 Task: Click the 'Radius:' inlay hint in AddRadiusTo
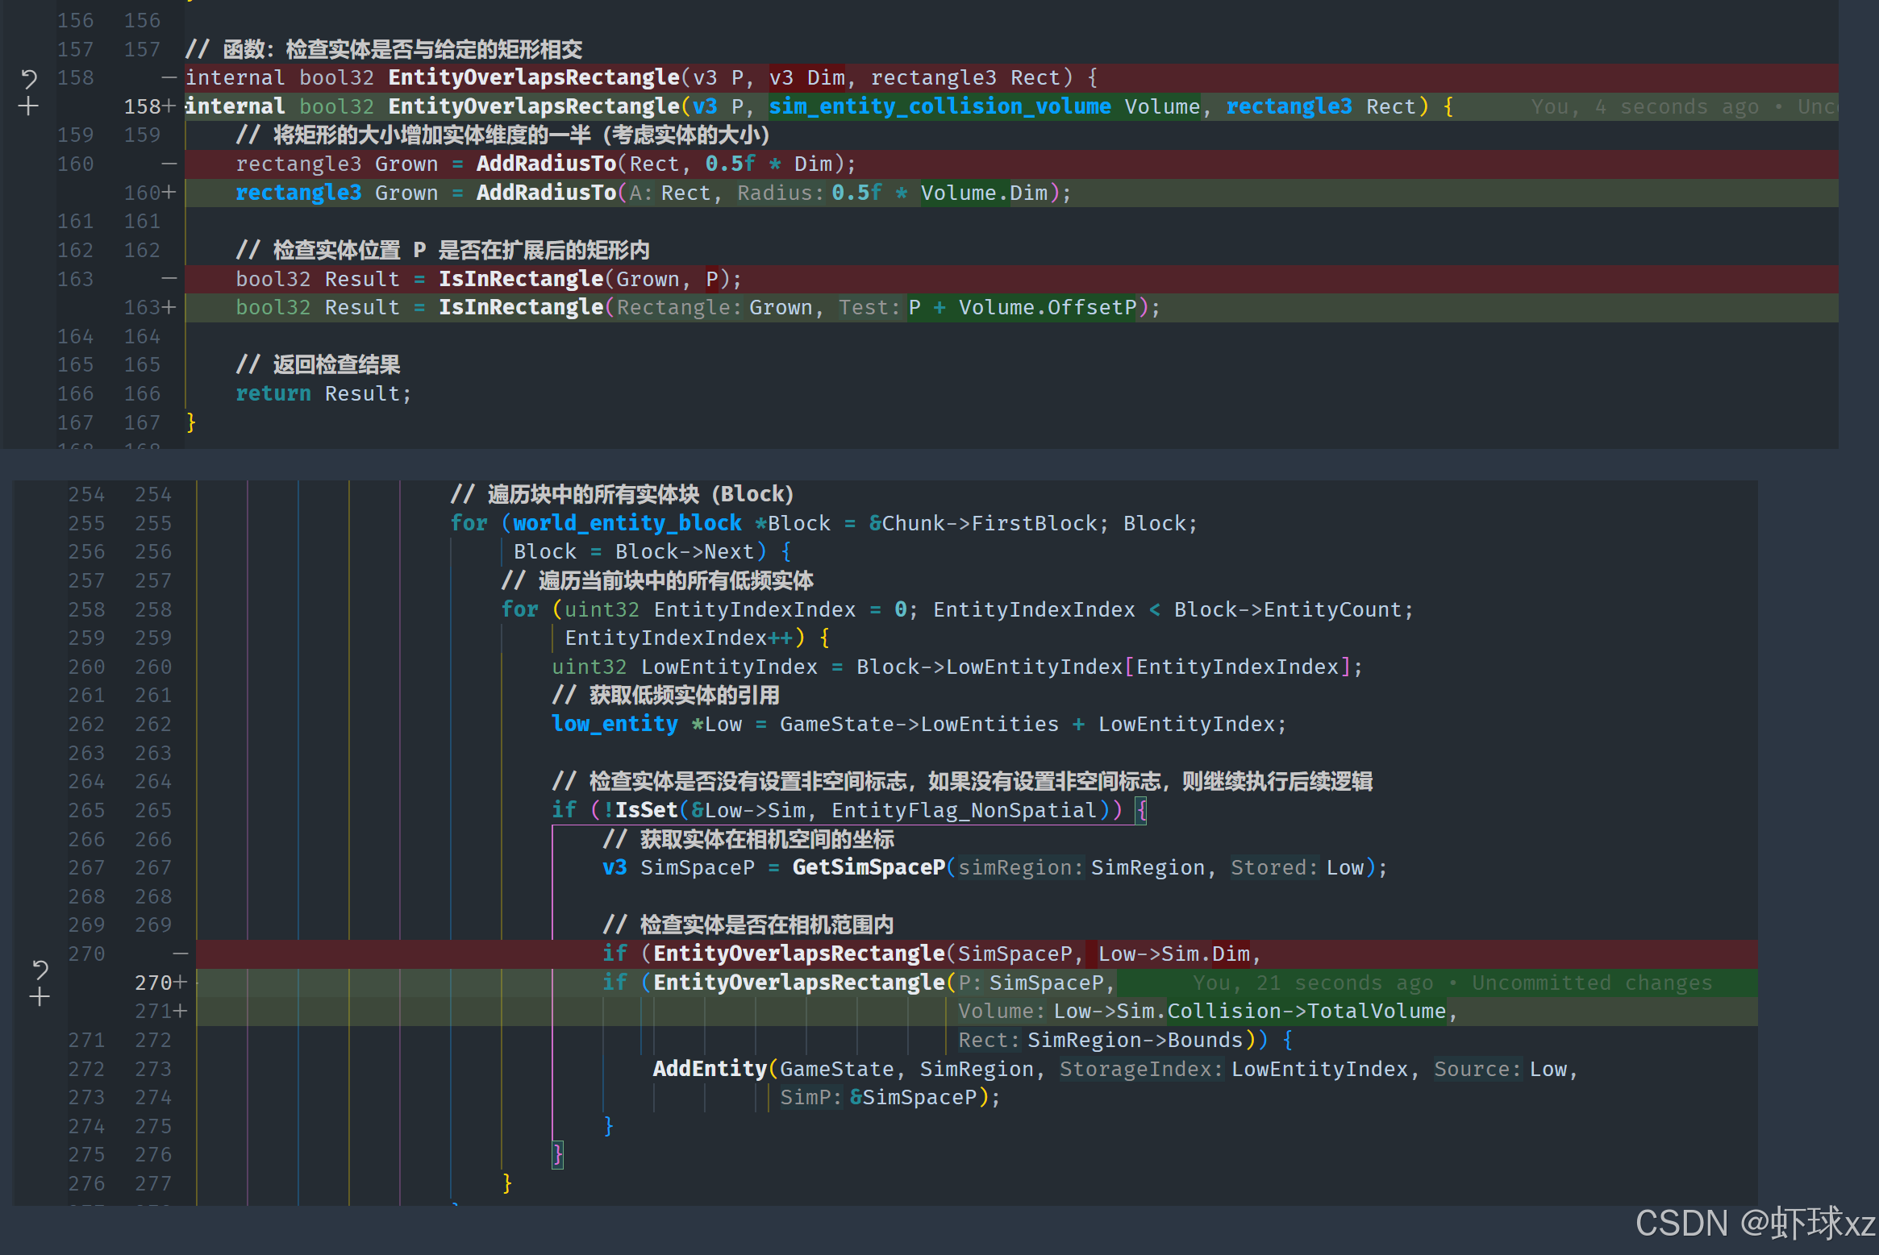pyautogui.click(x=781, y=193)
